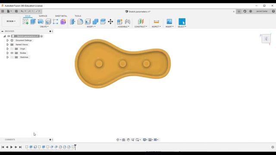
Task: Toggle visibility of the Sketches folder
Action: pos(12,57)
